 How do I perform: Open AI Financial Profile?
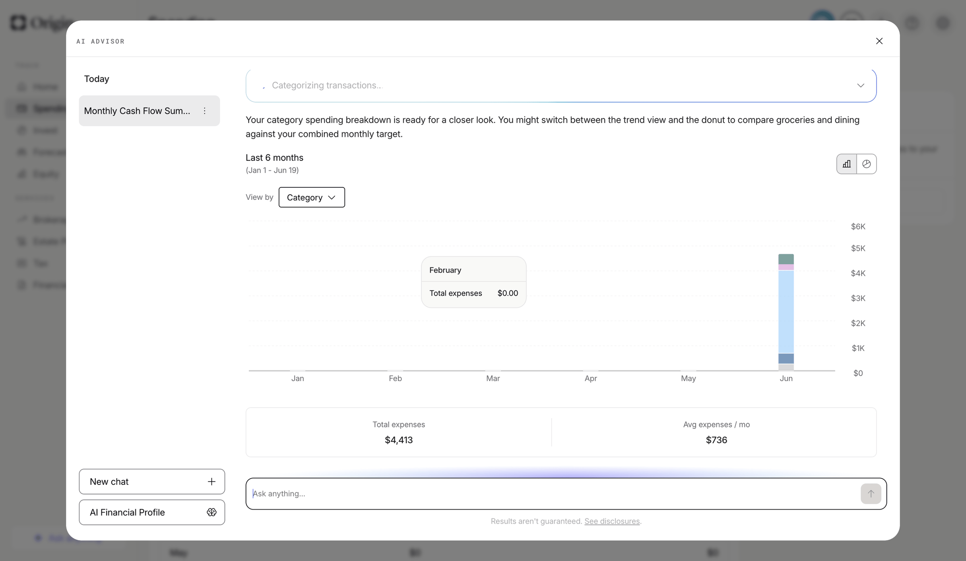point(152,512)
